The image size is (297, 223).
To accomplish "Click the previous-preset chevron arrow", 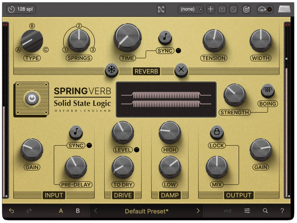I will [x=95, y=211].
